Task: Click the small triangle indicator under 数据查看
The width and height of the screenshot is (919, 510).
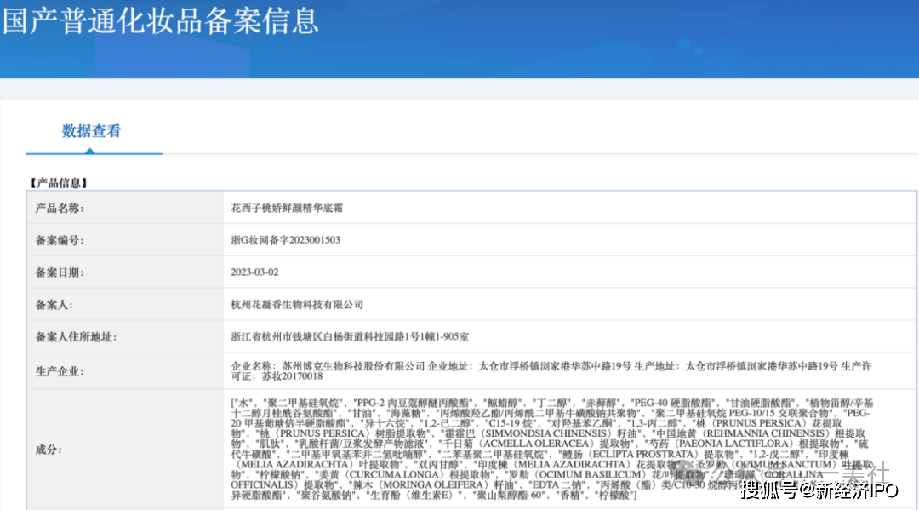Action: tap(90, 151)
